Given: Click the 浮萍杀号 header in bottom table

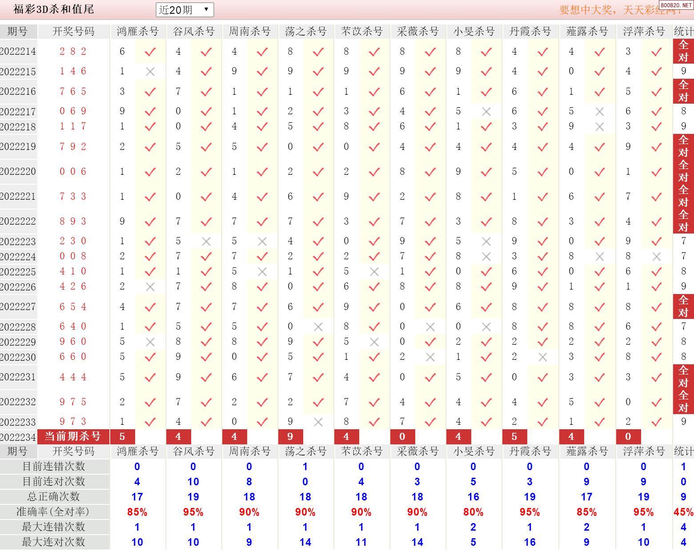Looking at the screenshot, I should [x=644, y=451].
